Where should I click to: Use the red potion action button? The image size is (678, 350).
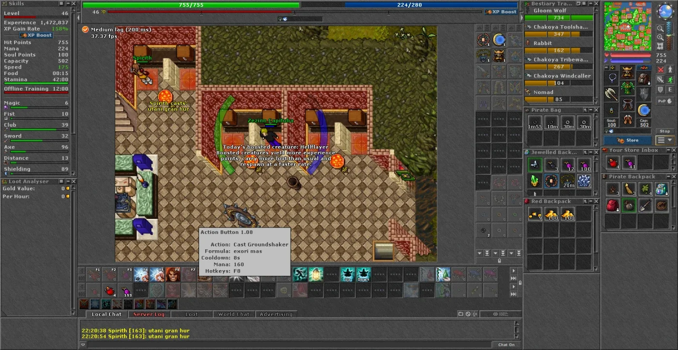coord(110,290)
